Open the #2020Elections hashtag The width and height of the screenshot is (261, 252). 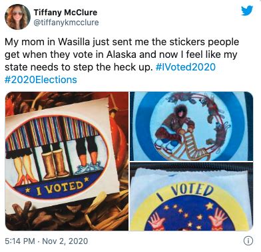pos(41,80)
